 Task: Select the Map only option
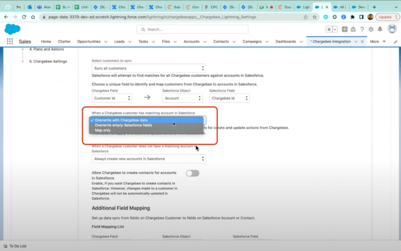coord(146,130)
